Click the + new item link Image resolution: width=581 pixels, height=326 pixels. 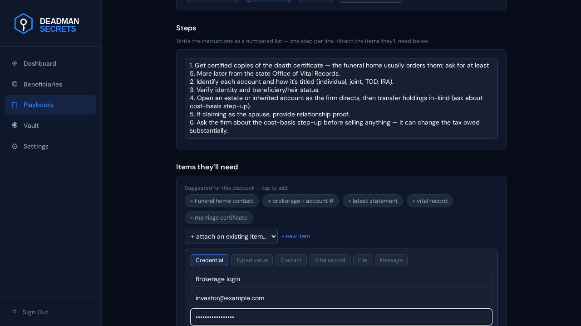(296, 236)
